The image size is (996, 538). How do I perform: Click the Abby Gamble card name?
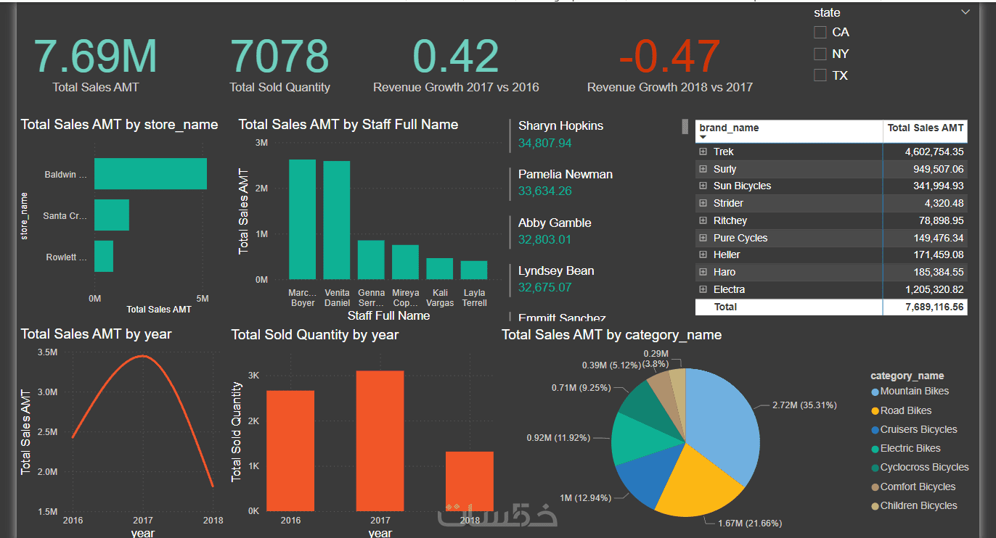pos(555,223)
